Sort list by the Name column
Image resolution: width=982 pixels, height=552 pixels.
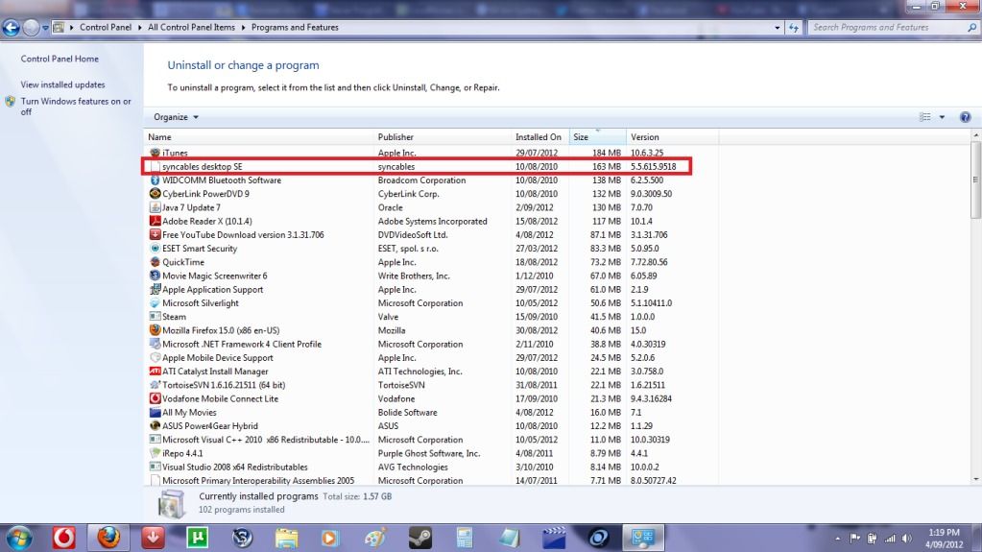coord(258,136)
